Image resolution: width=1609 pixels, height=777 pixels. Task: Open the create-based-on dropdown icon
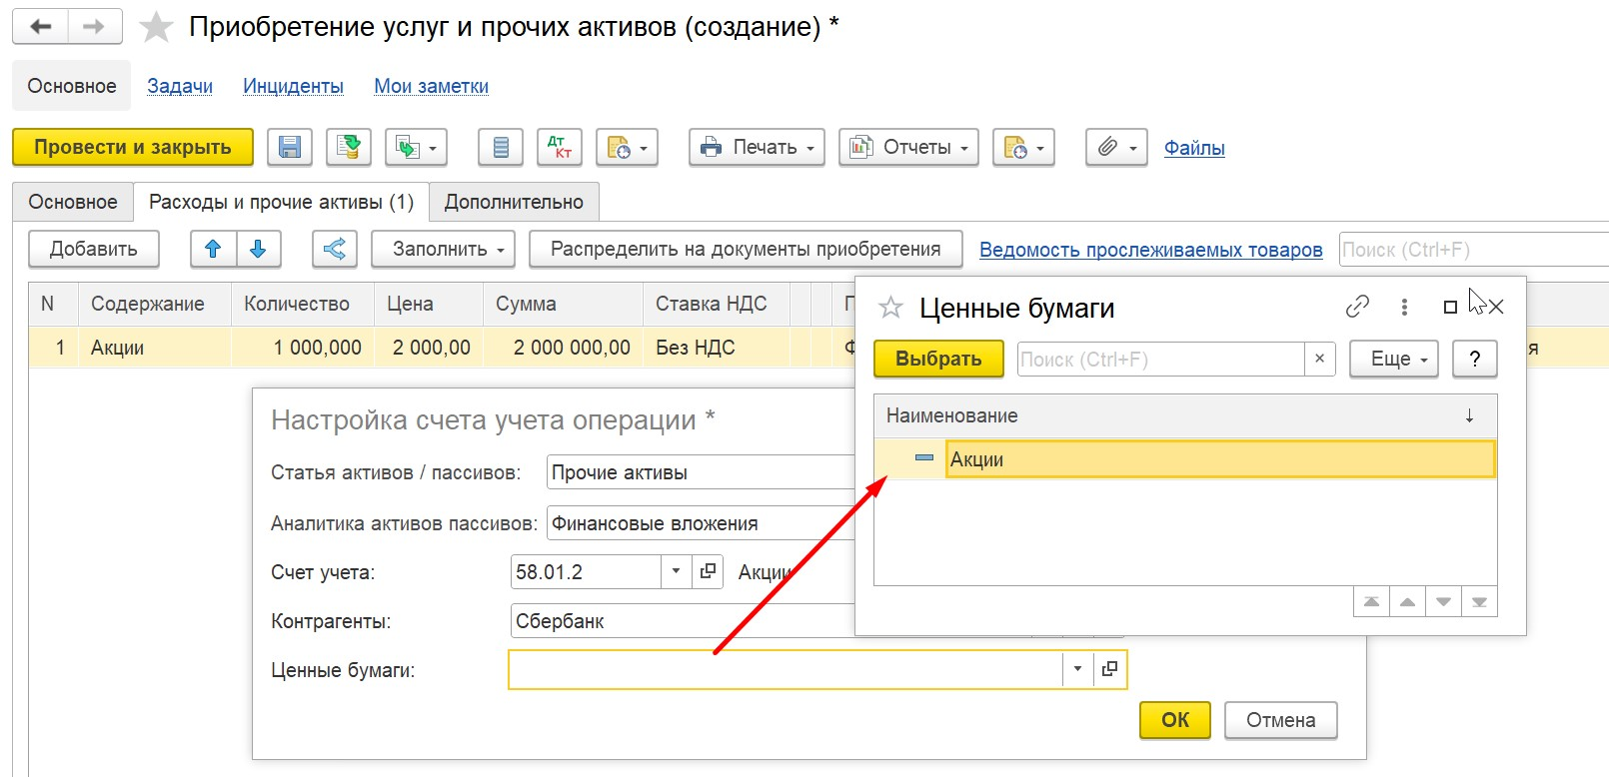point(416,147)
